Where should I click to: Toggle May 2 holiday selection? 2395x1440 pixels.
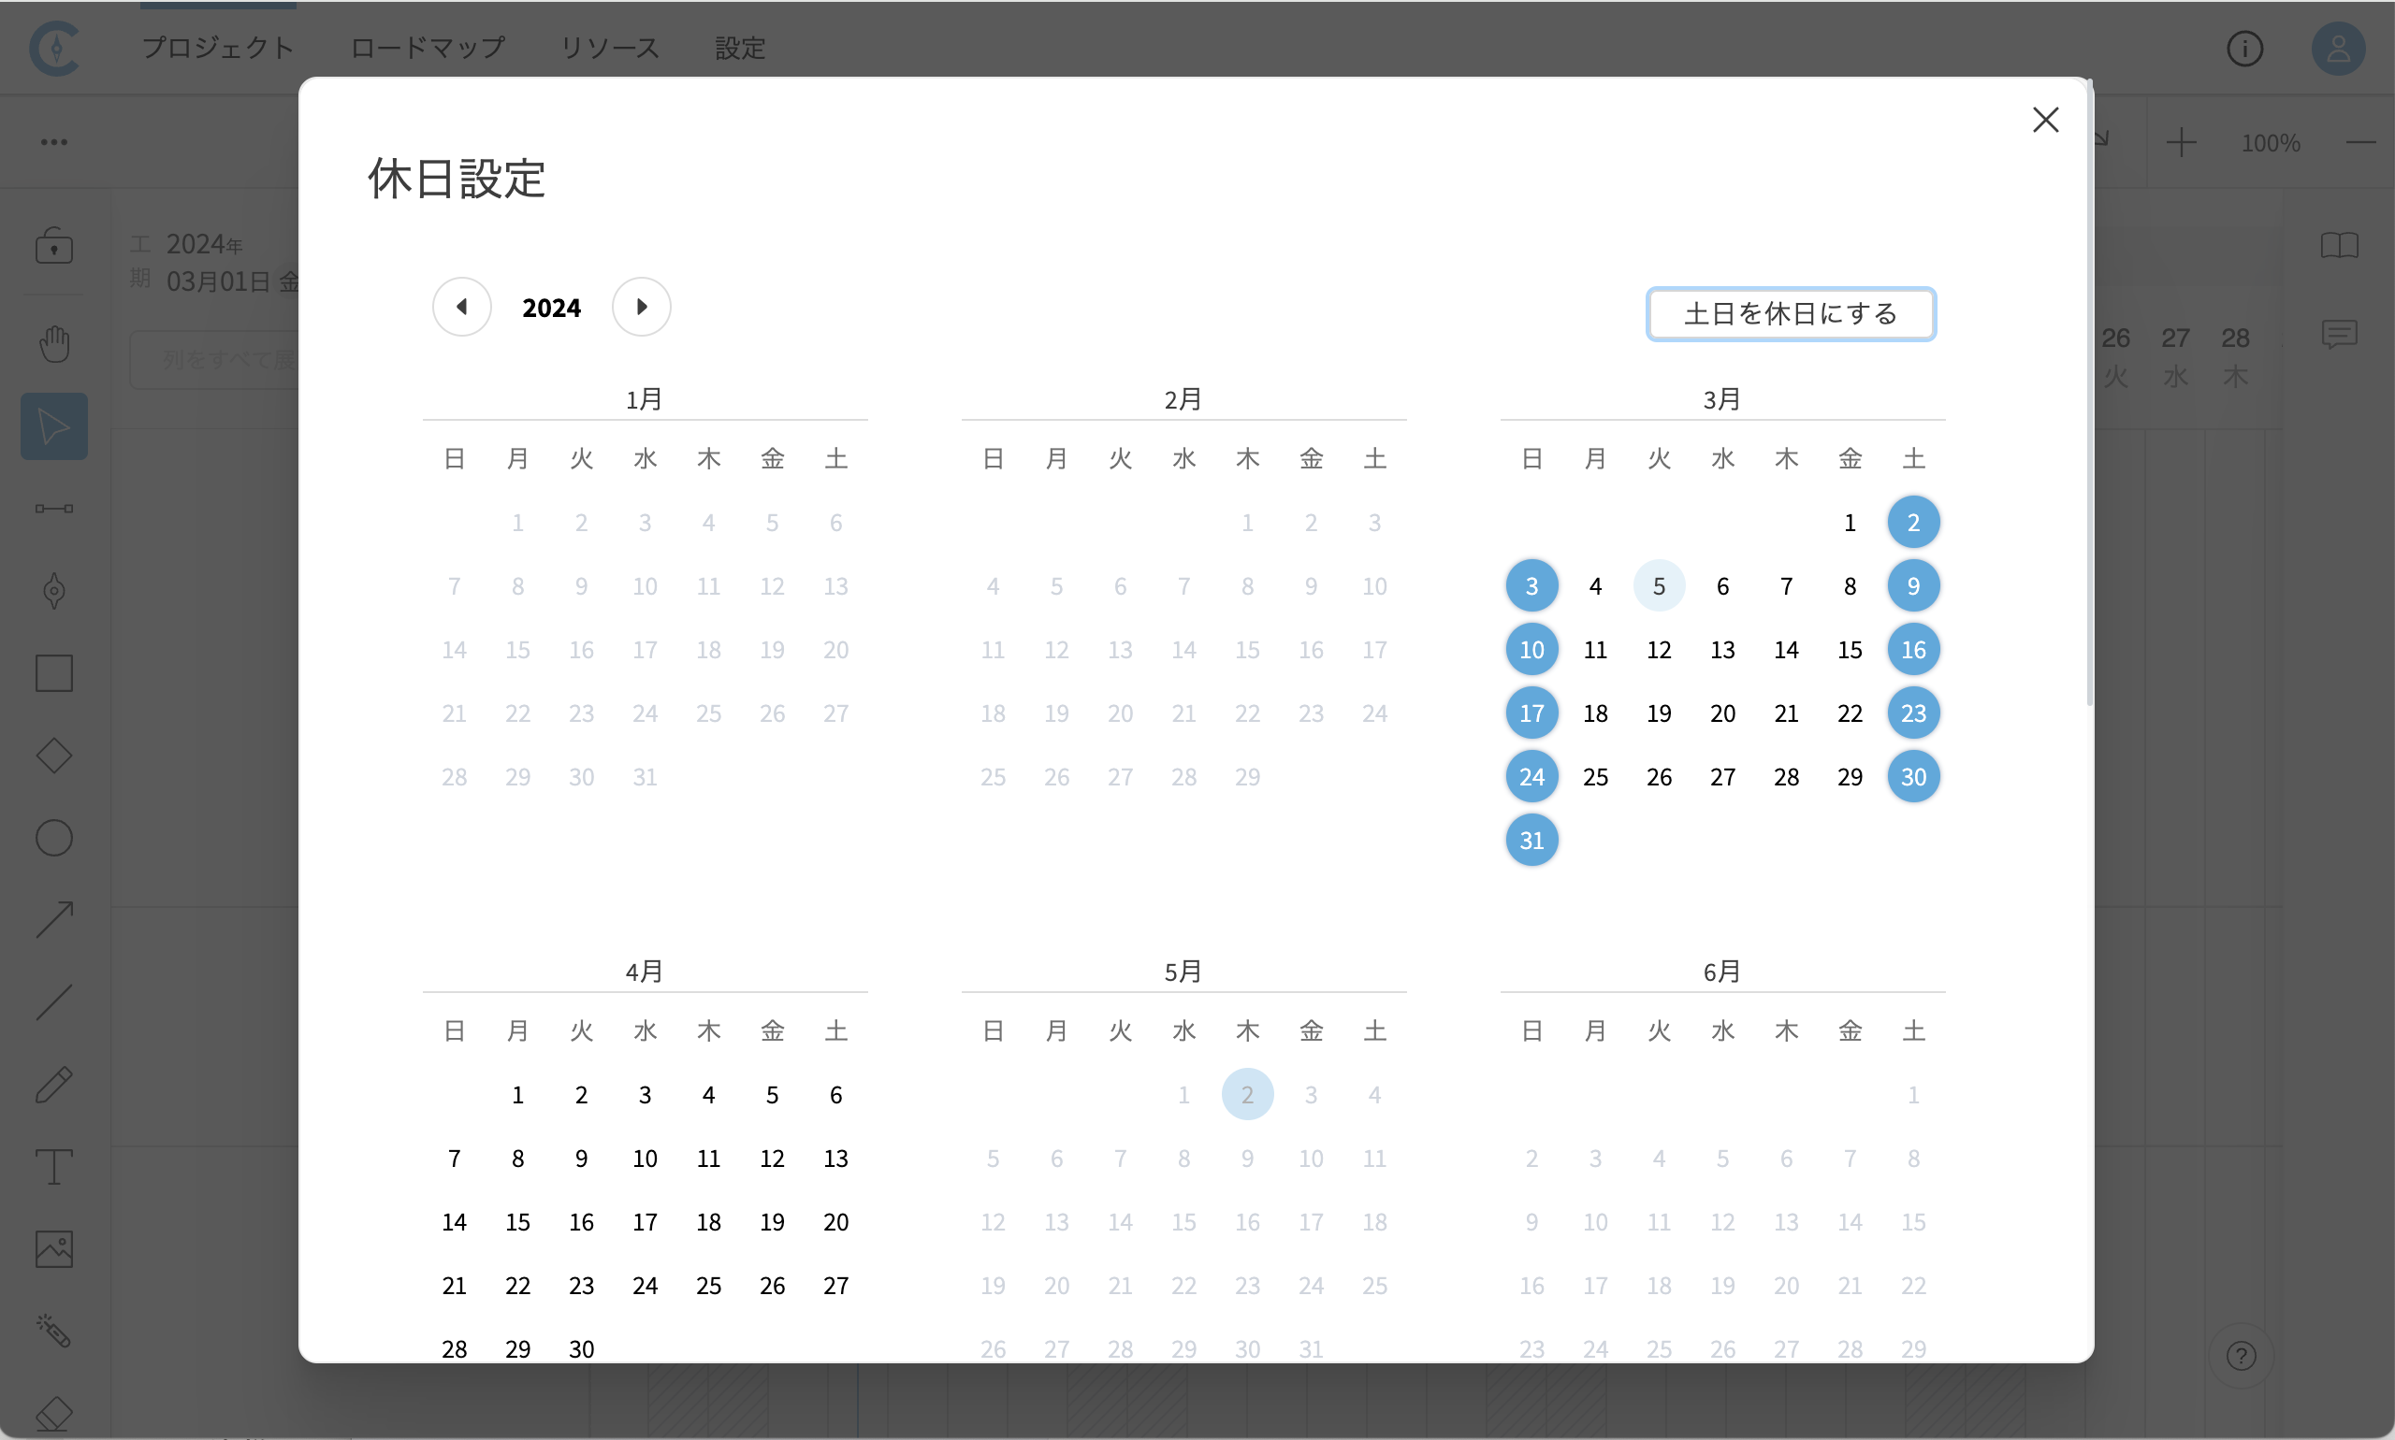coord(1246,1095)
